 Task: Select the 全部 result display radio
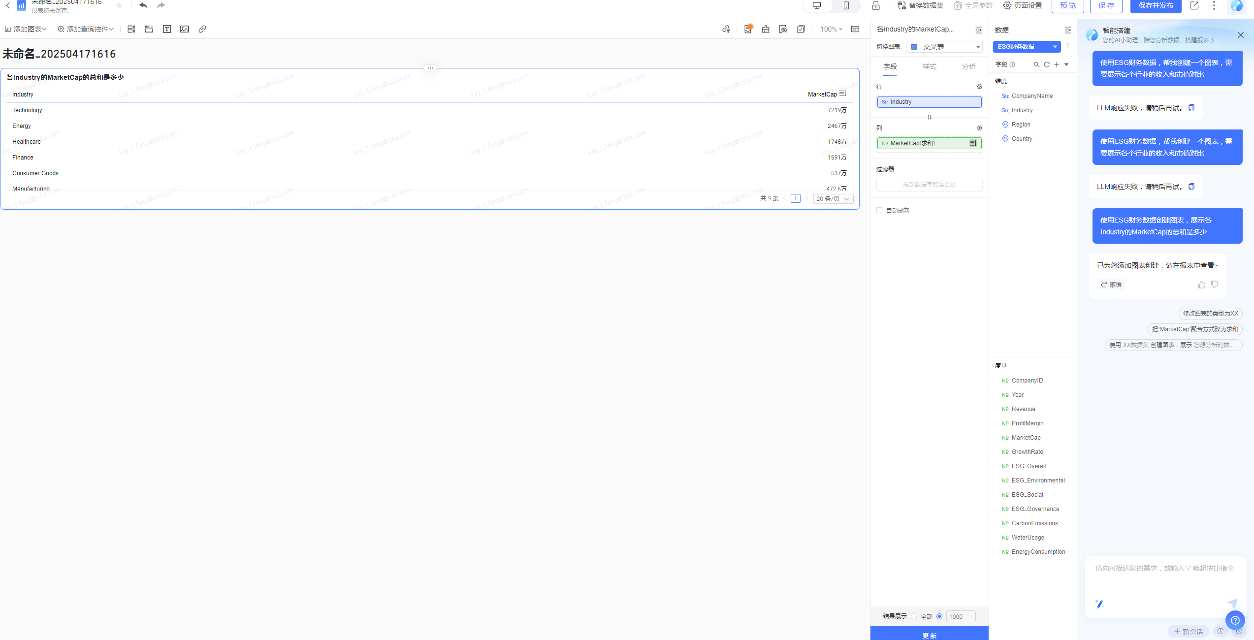pyautogui.click(x=914, y=616)
